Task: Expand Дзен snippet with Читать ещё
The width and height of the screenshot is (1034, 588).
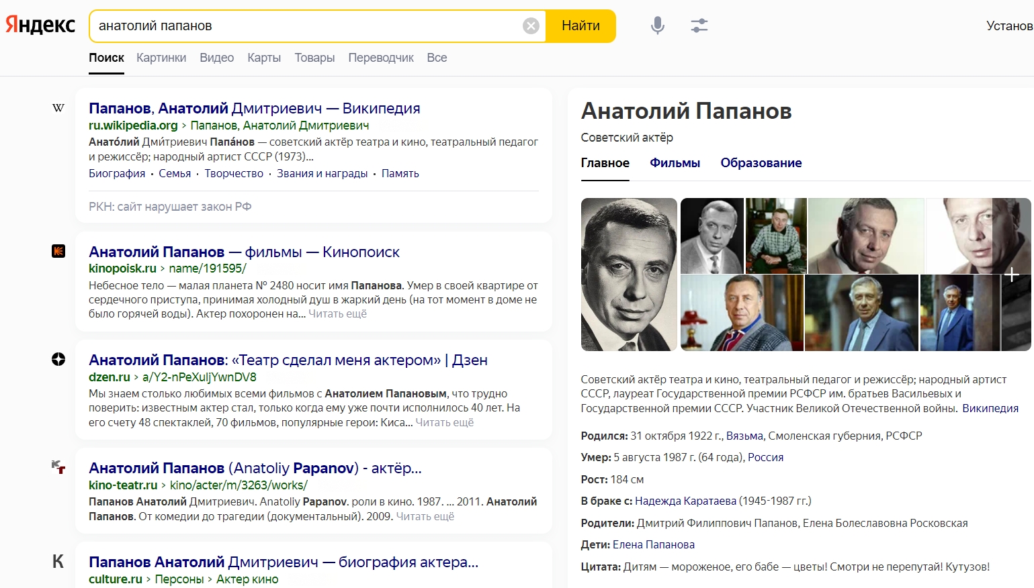Action: point(444,422)
